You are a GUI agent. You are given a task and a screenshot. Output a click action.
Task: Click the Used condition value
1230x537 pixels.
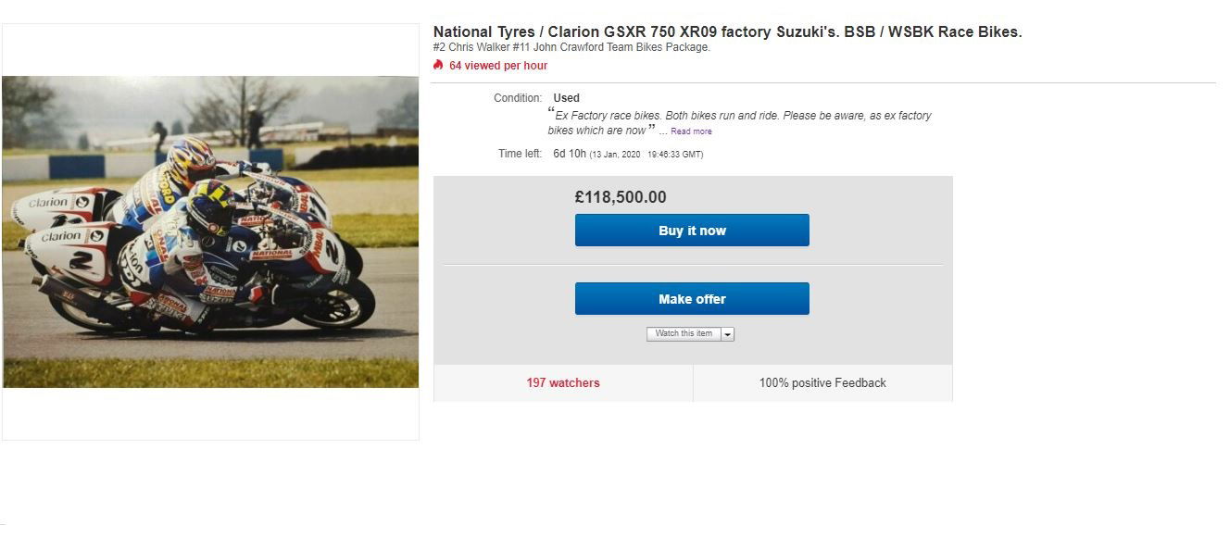tap(566, 98)
